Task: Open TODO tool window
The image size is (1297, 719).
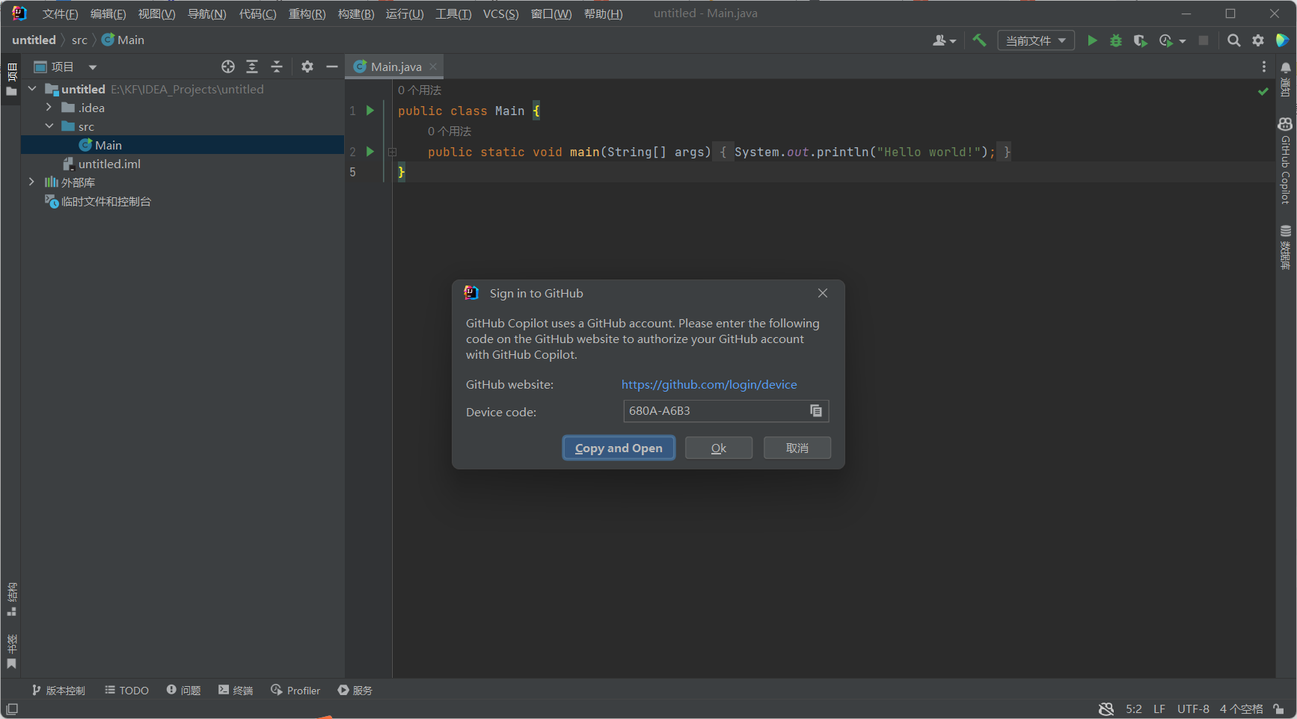Action: 127,690
